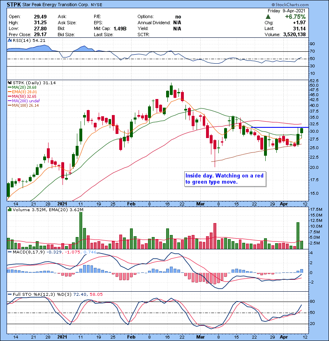Click the +6.75% percent change value
The width and height of the screenshot is (329, 341).
click(x=295, y=17)
